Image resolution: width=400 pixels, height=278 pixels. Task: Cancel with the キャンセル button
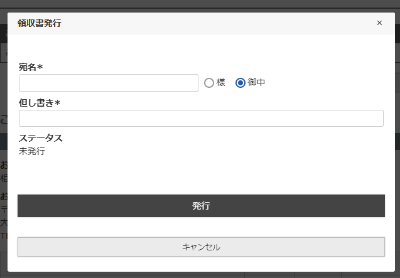pos(201,247)
